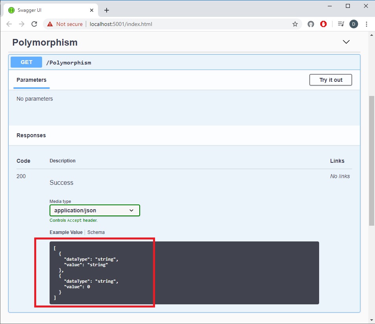Close the Swagger UI tab

pyautogui.click(x=92, y=10)
